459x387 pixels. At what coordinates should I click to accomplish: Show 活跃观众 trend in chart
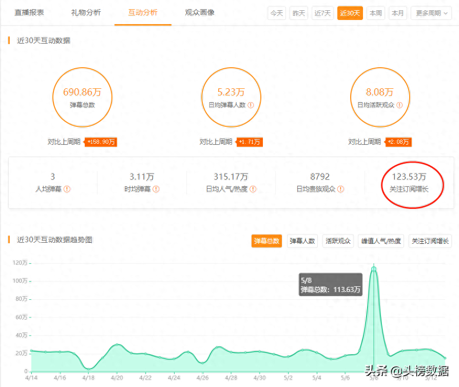(x=338, y=241)
